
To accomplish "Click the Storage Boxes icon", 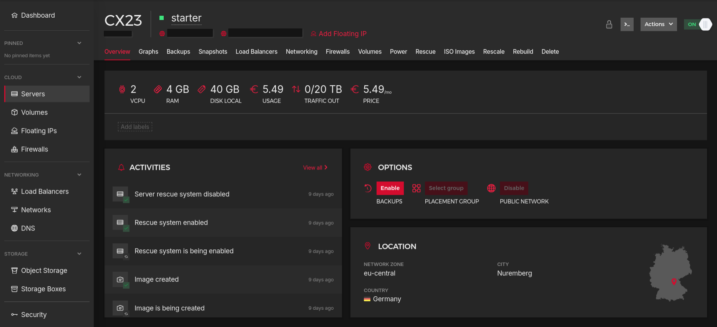I will (15, 289).
